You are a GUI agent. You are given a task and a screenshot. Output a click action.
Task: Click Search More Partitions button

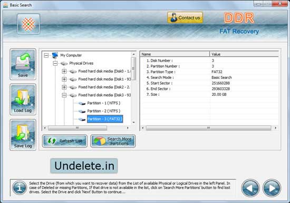[113, 141]
